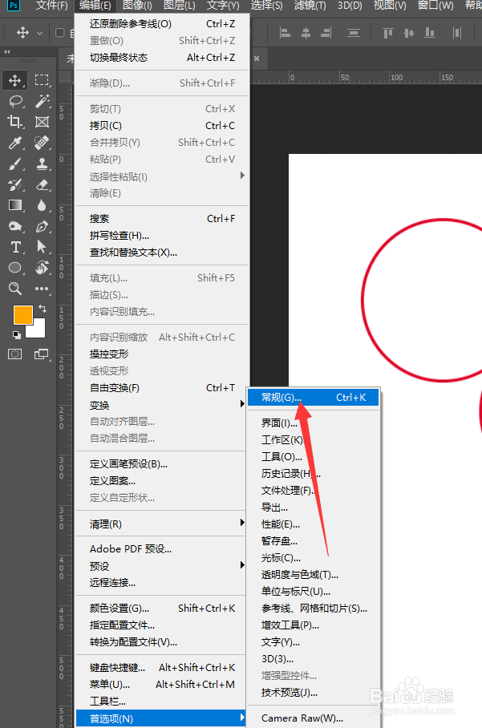This screenshot has width=482, height=728.
Task: Toggle Quick Mask mode icon
Action: (x=15, y=354)
